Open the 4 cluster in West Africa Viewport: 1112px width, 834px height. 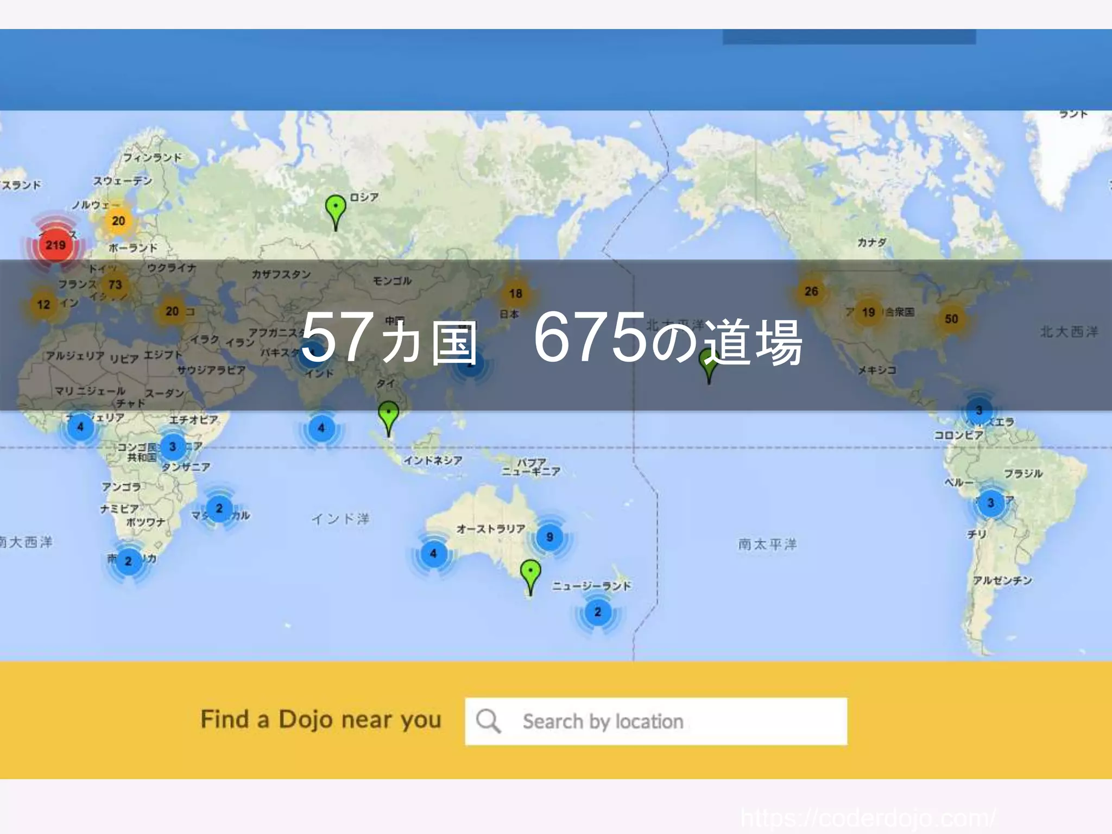tap(80, 427)
